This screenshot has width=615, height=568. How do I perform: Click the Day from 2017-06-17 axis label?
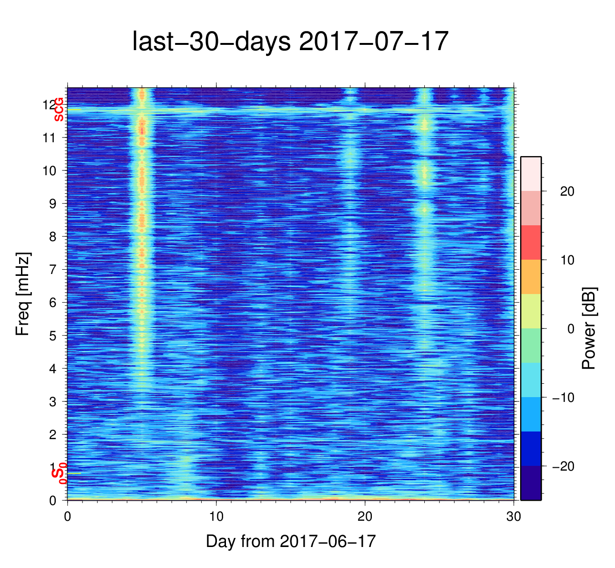tap(291, 541)
